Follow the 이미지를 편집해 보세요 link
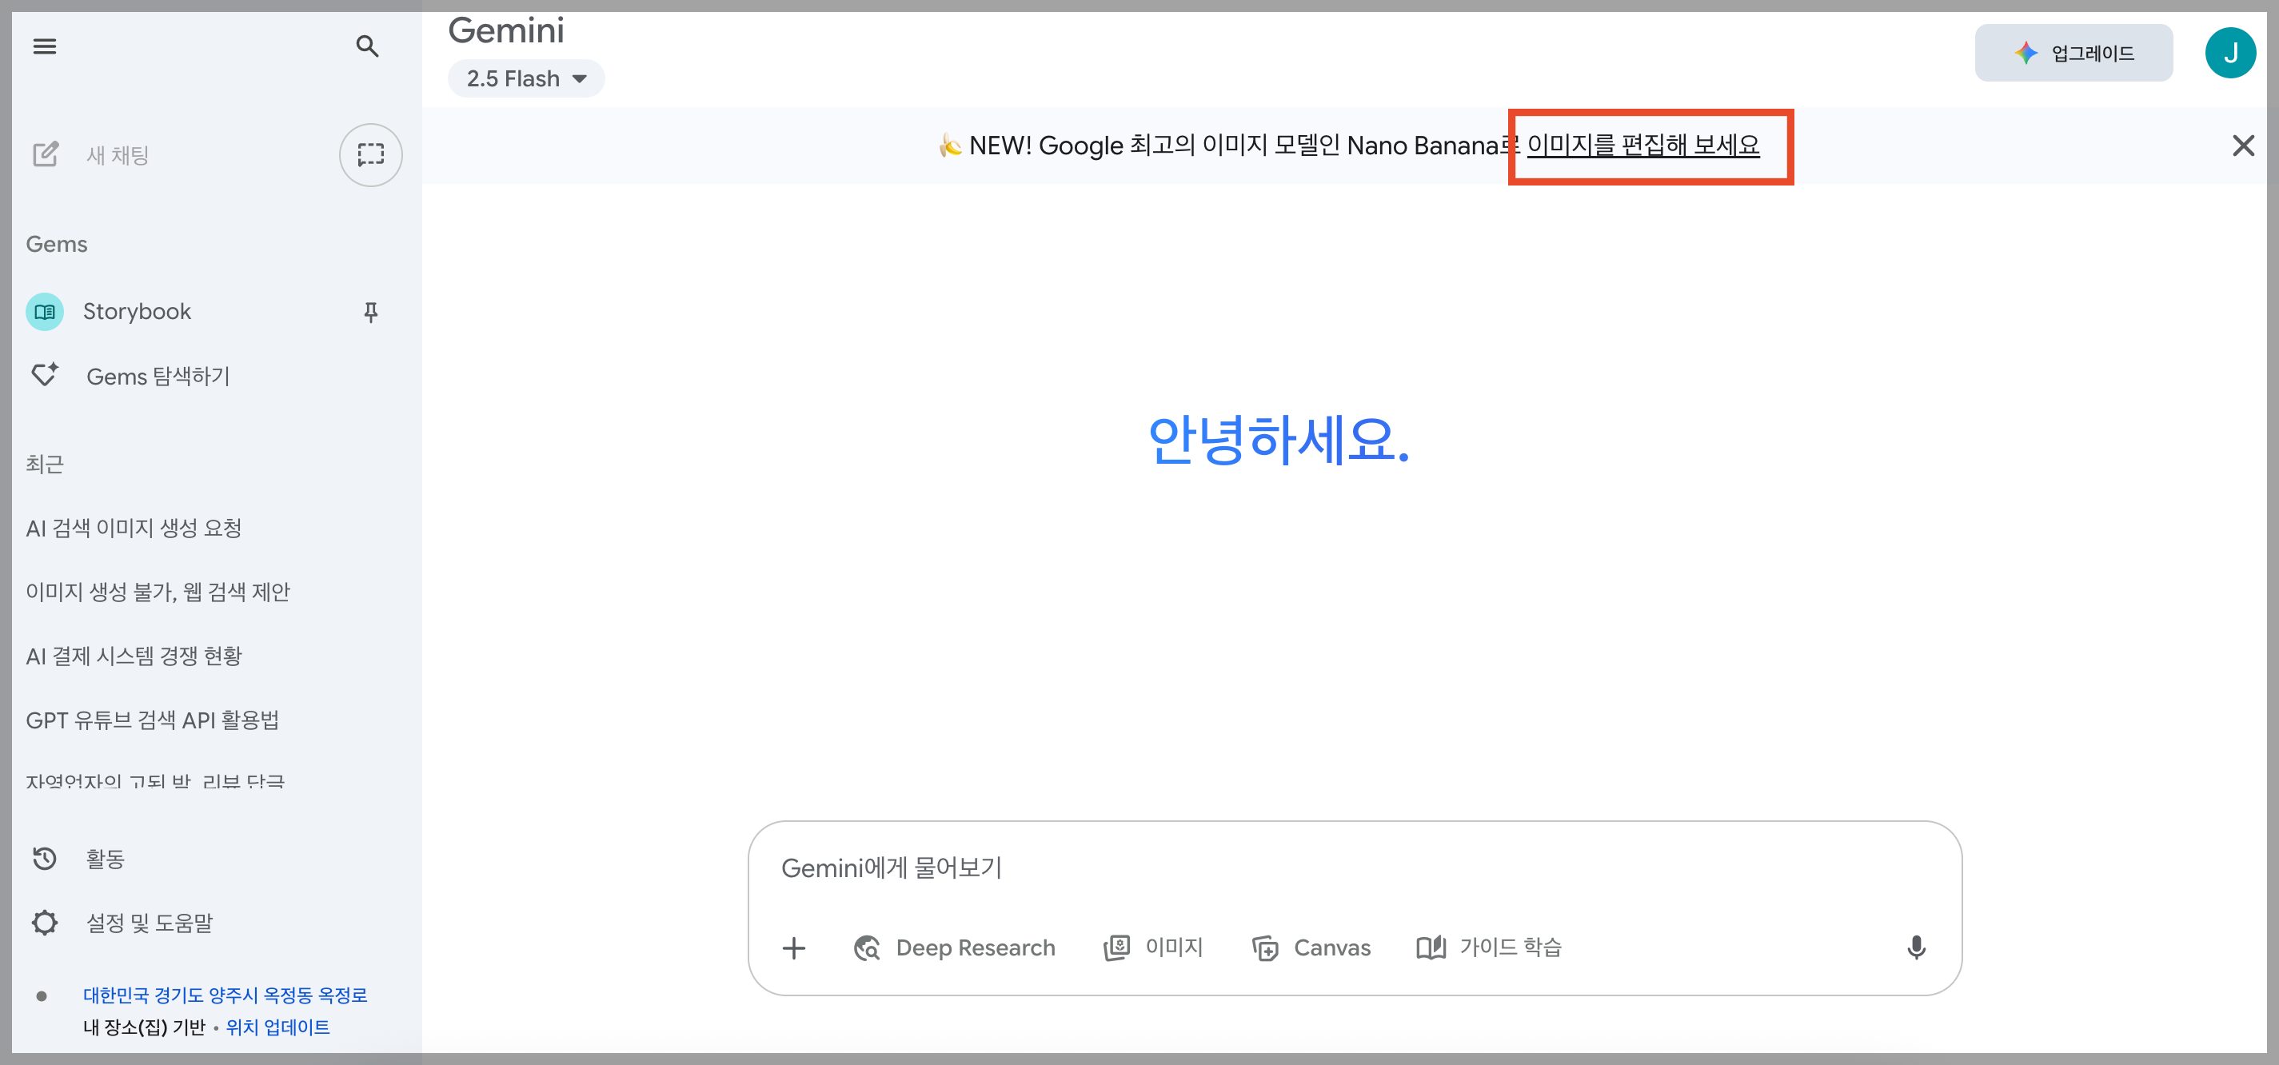Screen dimensions: 2279x1065 (1643, 145)
